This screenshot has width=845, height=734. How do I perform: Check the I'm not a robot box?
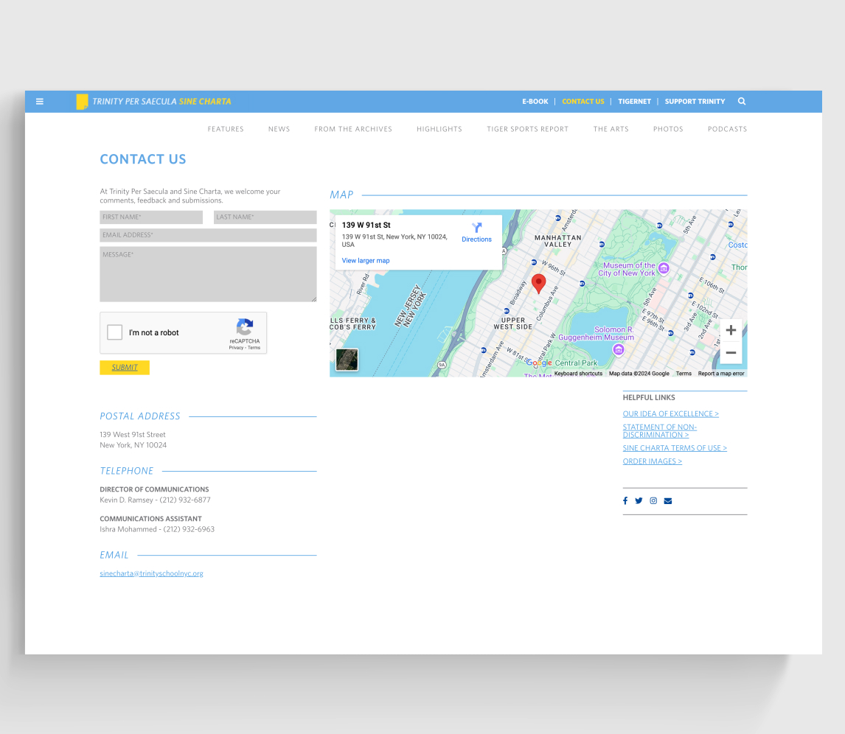coord(115,332)
